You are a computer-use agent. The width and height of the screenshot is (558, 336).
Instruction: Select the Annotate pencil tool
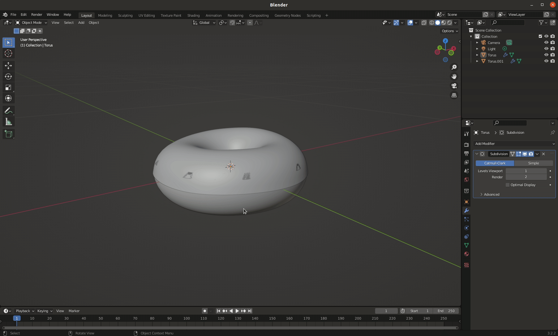[x=8, y=111]
